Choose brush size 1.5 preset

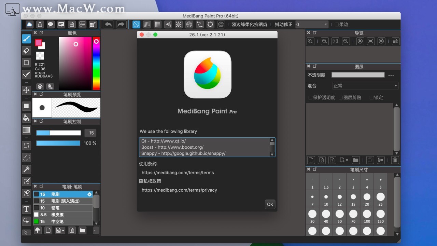click(326, 182)
